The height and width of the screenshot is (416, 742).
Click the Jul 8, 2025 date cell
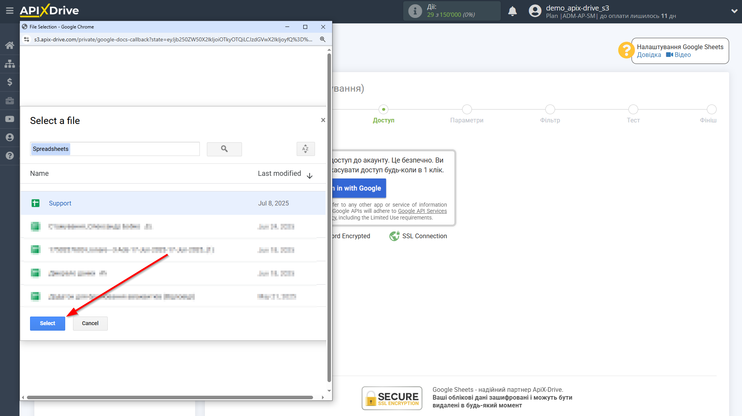tap(273, 203)
